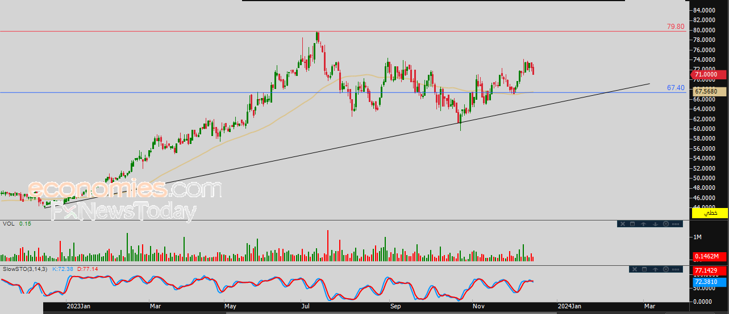Click the 67.40 support line label

click(676, 88)
